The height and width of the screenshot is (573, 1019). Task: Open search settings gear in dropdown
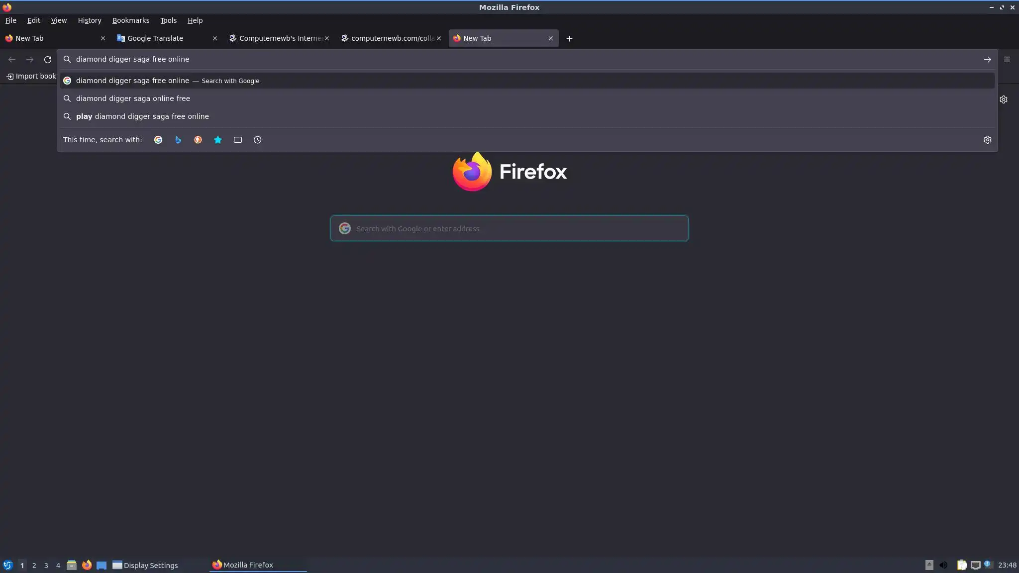pyautogui.click(x=987, y=140)
